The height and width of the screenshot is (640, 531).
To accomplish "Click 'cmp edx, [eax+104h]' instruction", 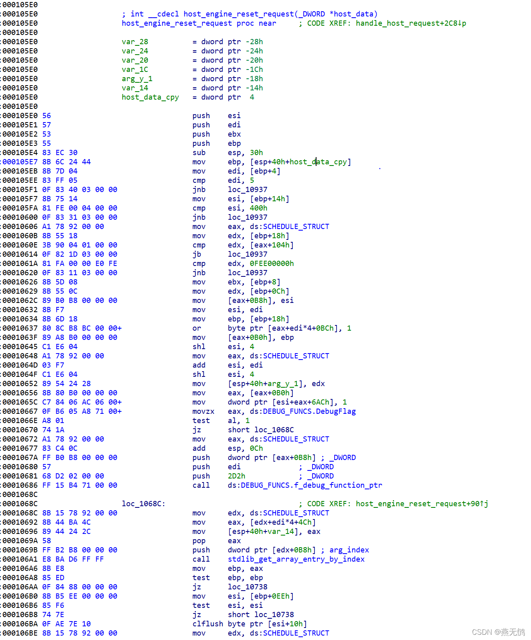I will point(243,245).
